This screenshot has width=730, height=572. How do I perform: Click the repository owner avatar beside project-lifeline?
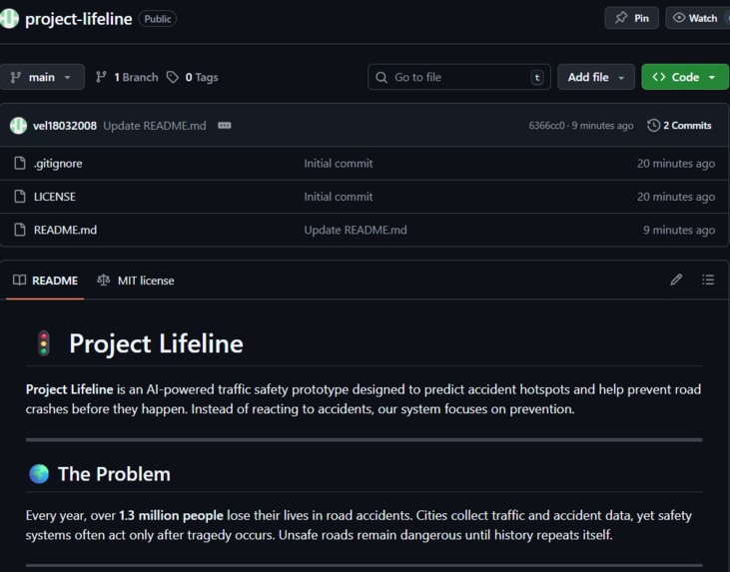click(9, 19)
